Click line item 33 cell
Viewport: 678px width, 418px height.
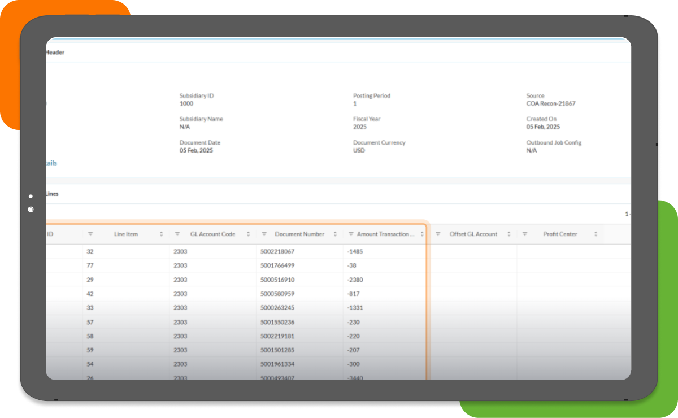(x=90, y=308)
